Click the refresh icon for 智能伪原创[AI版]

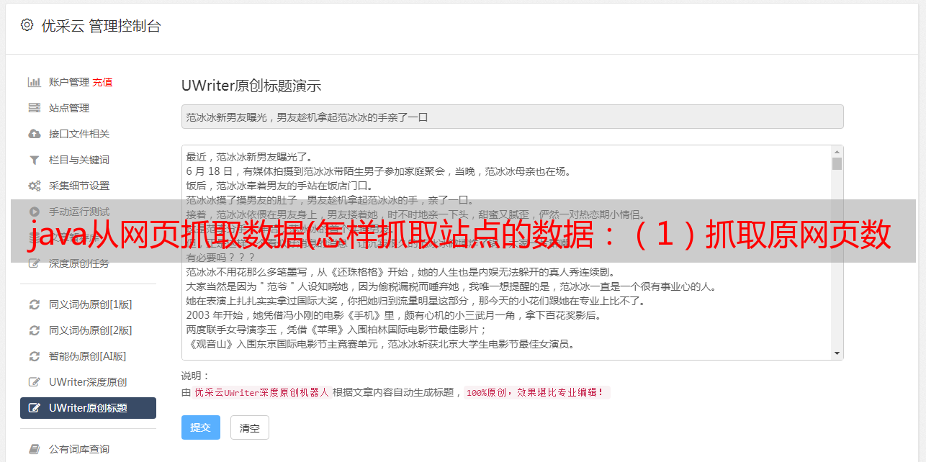point(34,356)
